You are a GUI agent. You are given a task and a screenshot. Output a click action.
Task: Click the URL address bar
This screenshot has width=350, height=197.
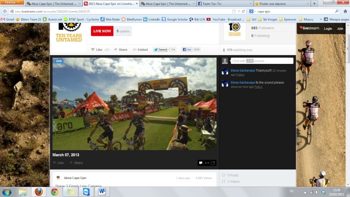(121, 11)
